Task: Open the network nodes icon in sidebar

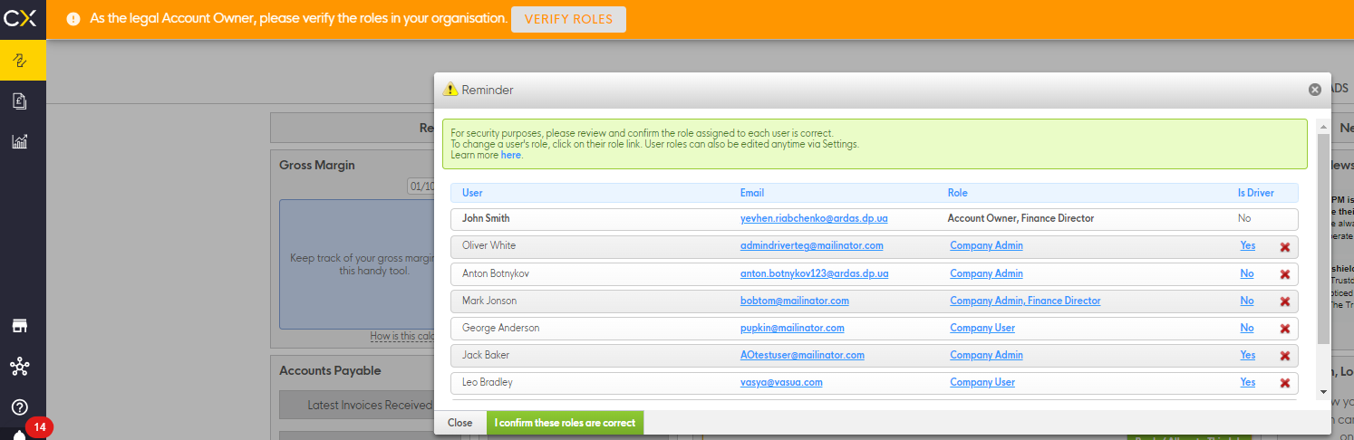Action: pyautogui.click(x=20, y=367)
